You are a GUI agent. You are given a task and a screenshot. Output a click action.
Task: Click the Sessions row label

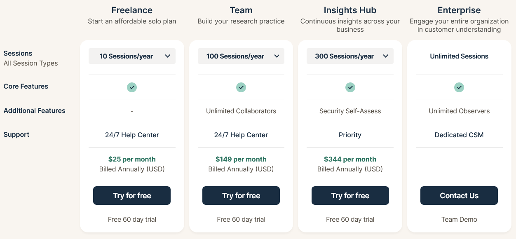click(x=18, y=53)
